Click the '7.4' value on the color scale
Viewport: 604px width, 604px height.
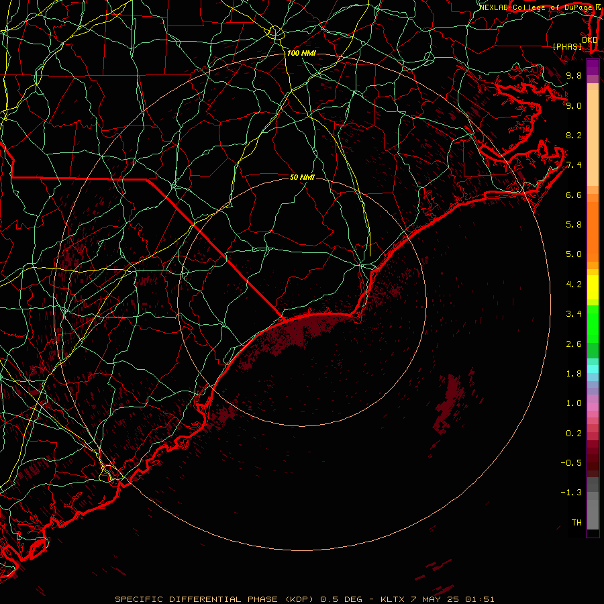[x=574, y=165]
